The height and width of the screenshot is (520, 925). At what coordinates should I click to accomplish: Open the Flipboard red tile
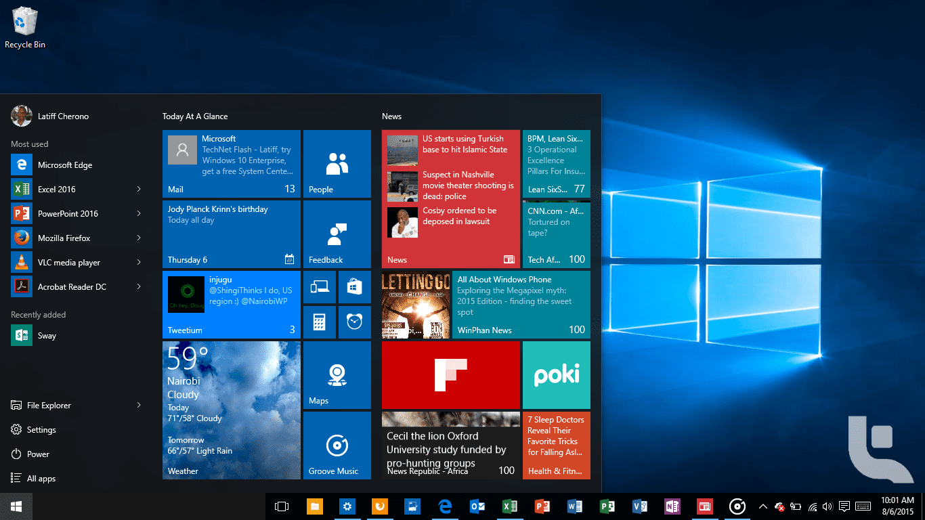coord(451,375)
